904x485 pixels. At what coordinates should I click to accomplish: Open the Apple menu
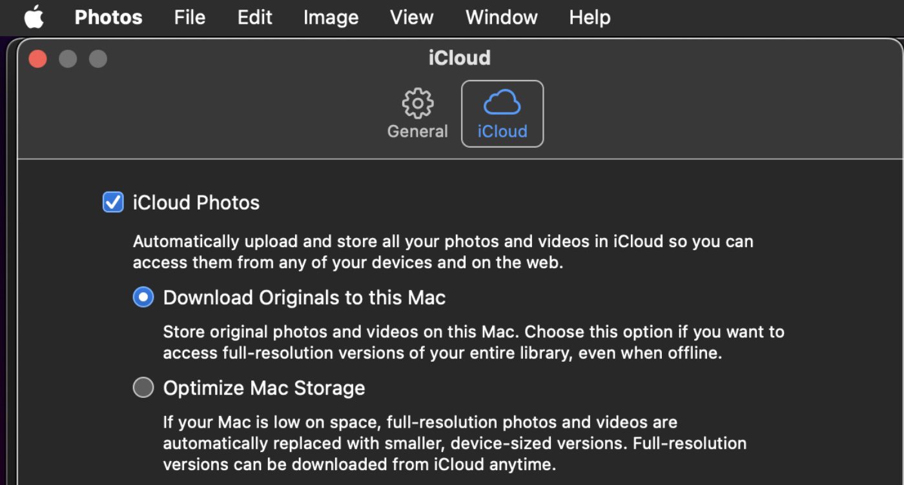click(x=34, y=17)
